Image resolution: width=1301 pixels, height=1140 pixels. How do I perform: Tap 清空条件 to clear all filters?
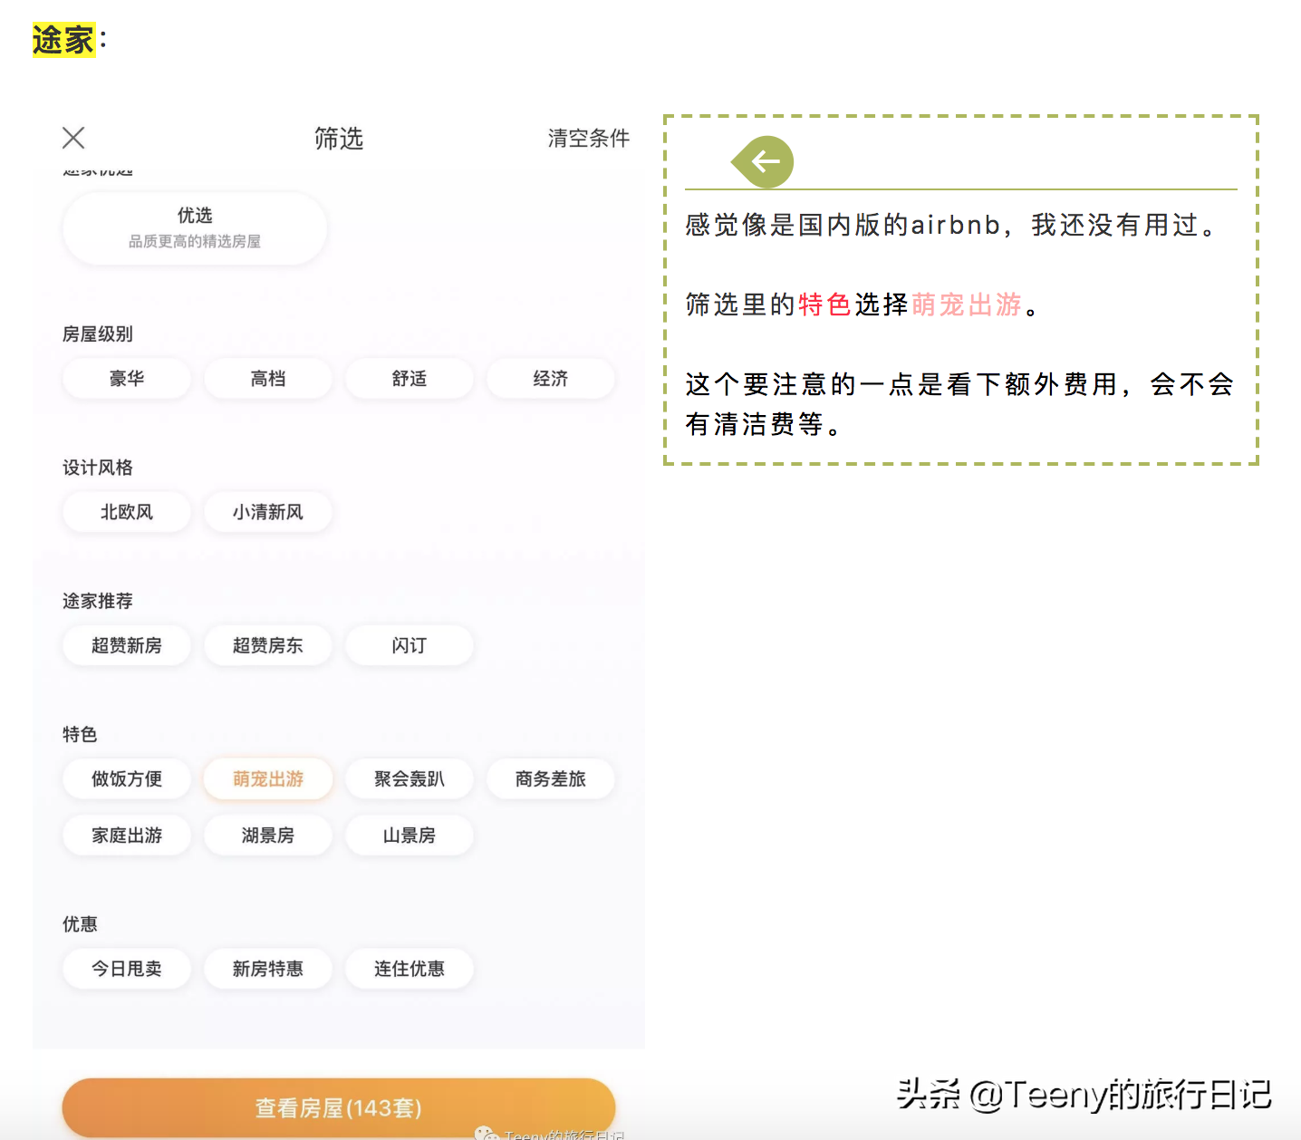(x=588, y=138)
